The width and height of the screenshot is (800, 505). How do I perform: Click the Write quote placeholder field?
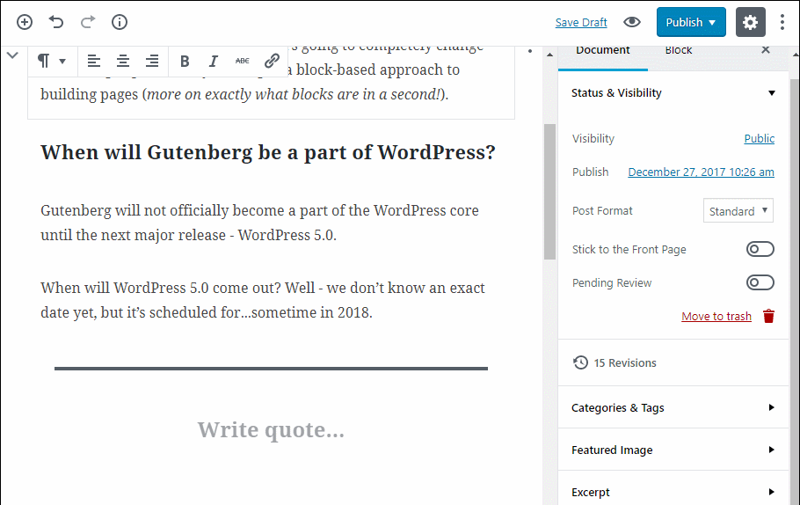(x=271, y=430)
